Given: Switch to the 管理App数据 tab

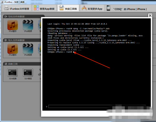Looking at the screenshot, I should [44, 8].
